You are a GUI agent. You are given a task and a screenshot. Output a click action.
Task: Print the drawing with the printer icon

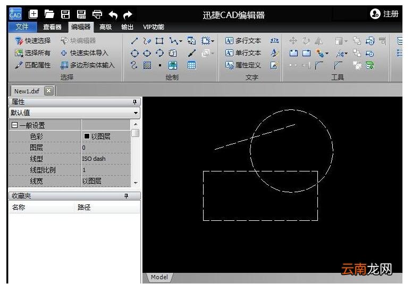click(x=97, y=14)
